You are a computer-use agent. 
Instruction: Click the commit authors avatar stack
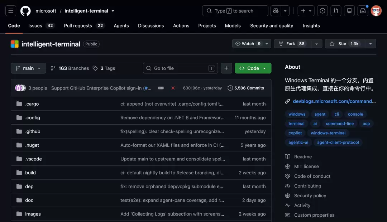point(20,88)
